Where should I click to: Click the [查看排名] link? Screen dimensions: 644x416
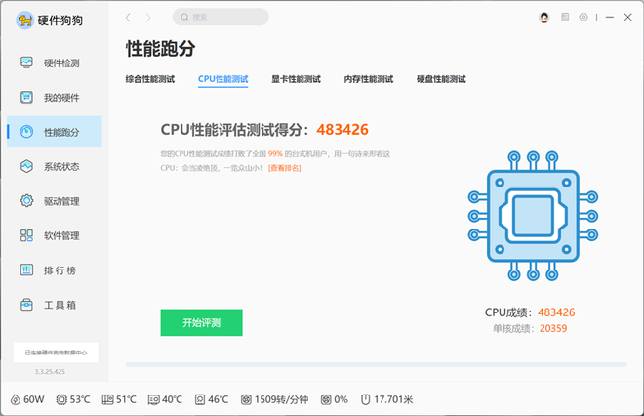(285, 168)
